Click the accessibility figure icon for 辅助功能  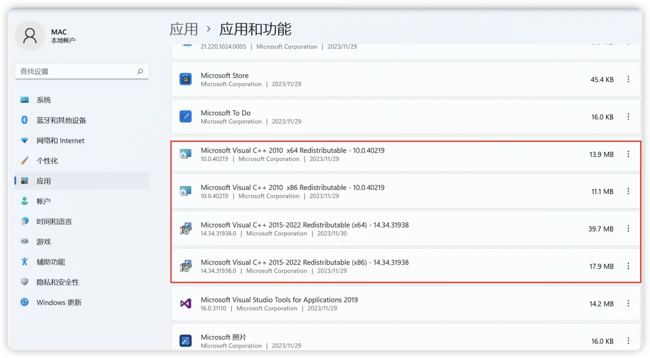pos(25,261)
